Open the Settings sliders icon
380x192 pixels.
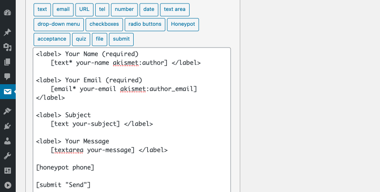(x=7, y=171)
